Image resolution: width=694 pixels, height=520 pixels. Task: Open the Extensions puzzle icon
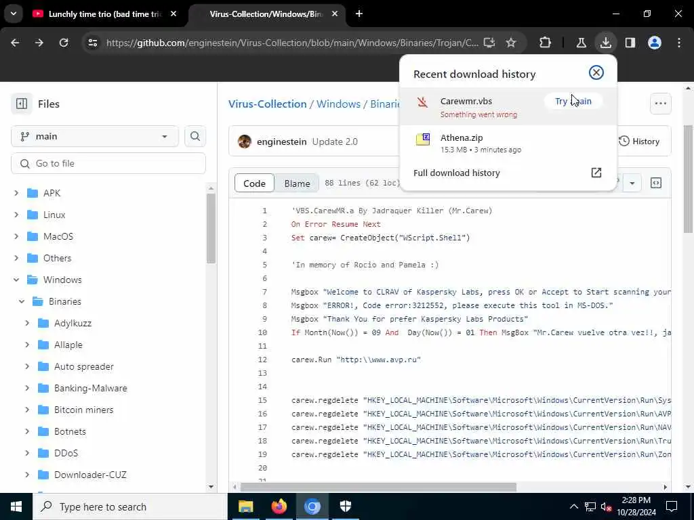pyautogui.click(x=546, y=43)
